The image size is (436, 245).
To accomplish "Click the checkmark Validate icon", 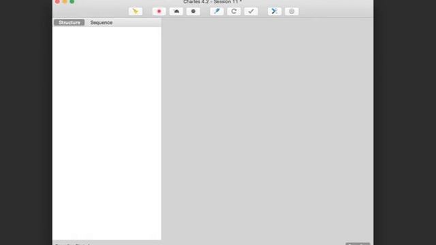I will point(251,12).
